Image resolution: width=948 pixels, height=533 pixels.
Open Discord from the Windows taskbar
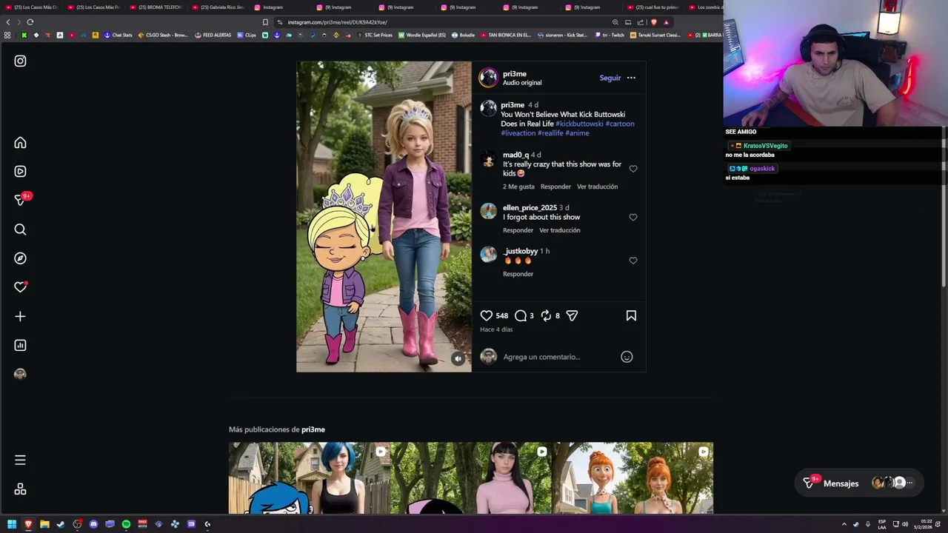pyautogui.click(x=93, y=524)
